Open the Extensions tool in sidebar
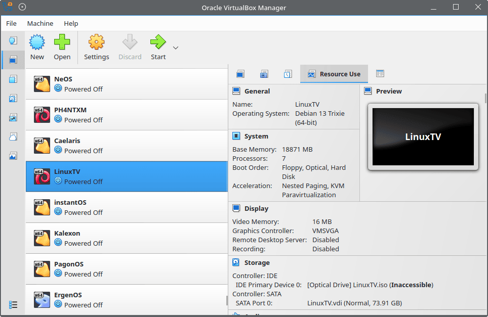This screenshot has width=488, height=317. coord(13,79)
